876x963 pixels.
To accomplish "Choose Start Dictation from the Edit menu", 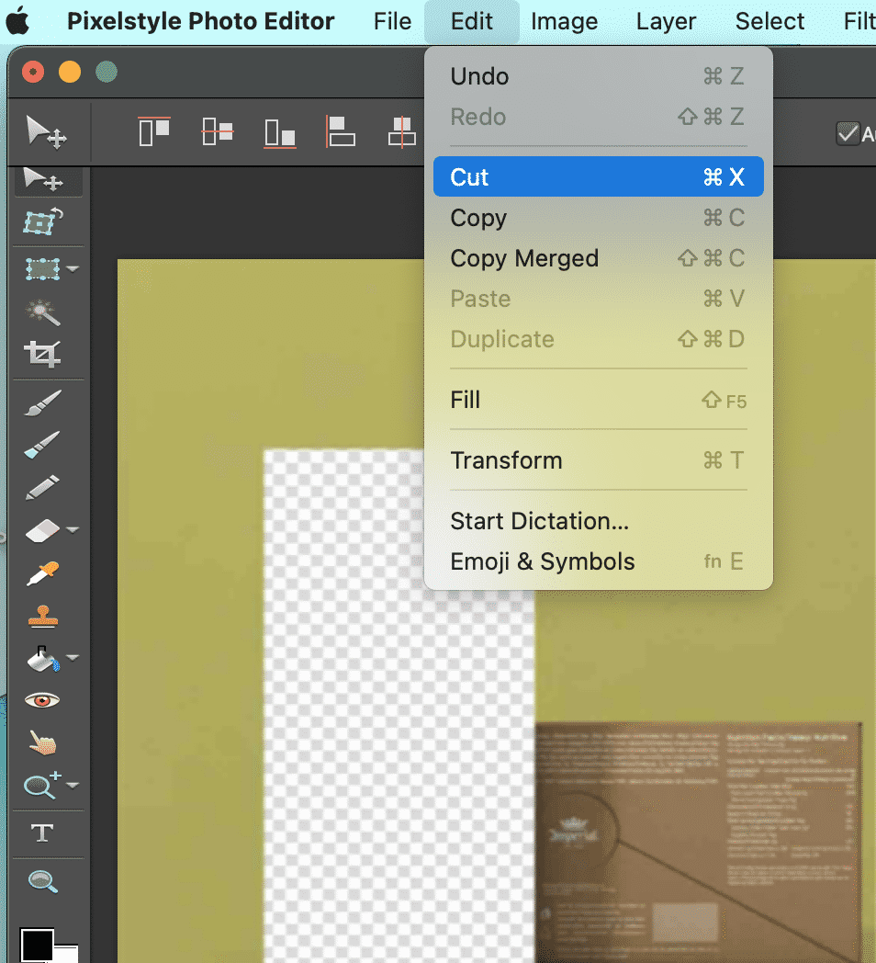I will click(599, 521).
